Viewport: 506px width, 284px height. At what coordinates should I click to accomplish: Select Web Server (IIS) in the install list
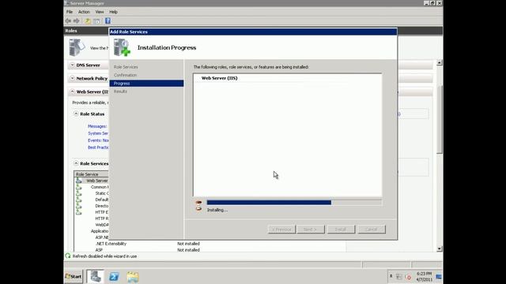coord(220,78)
